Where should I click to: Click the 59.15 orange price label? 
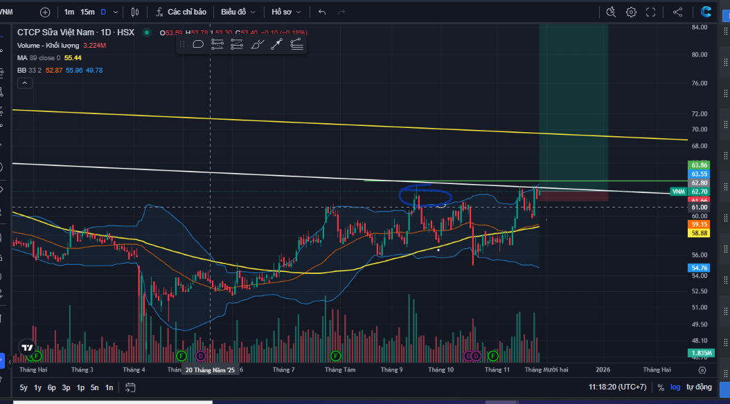[700, 224]
